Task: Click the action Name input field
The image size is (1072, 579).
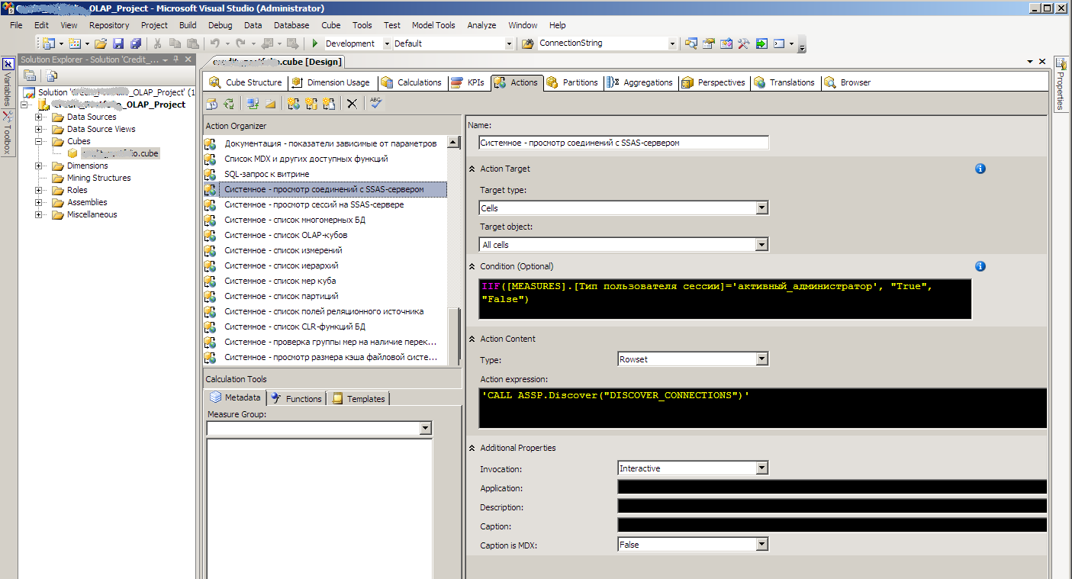Action: point(623,143)
